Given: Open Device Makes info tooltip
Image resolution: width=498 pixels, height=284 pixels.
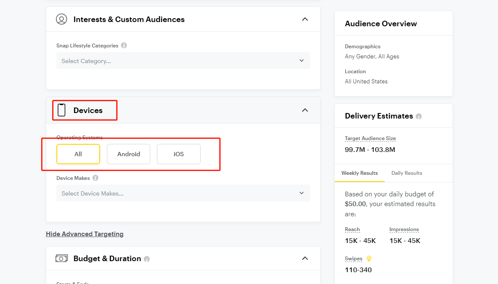Looking at the screenshot, I should 95,178.
